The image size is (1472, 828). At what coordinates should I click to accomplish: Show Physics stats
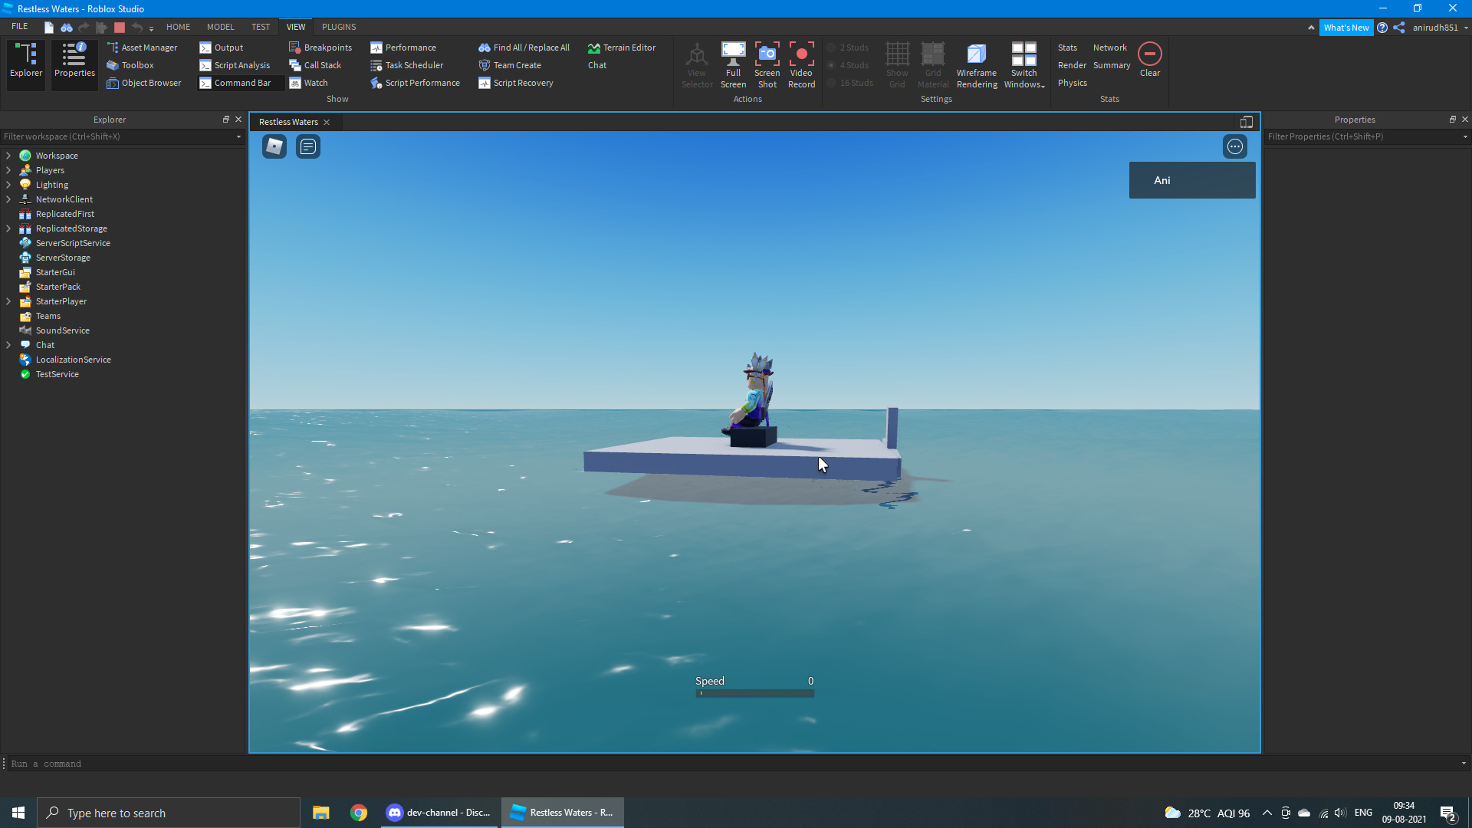point(1073,83)
